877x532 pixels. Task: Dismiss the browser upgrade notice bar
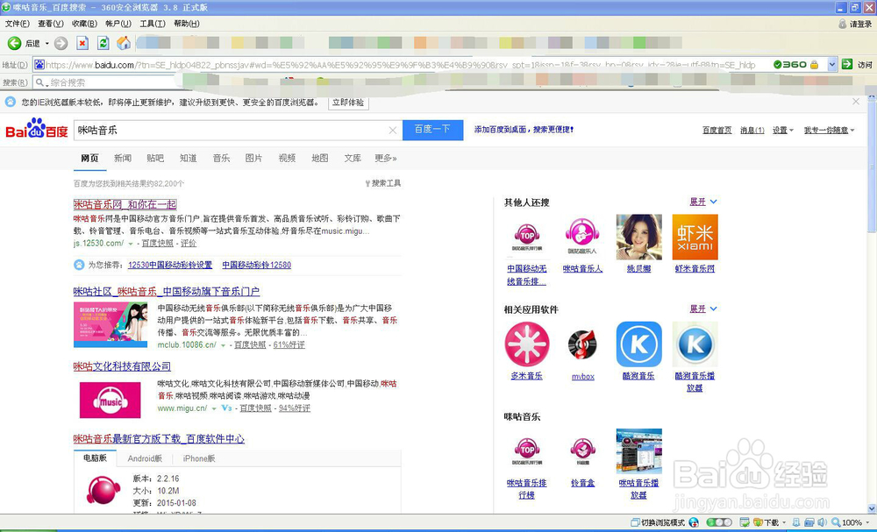coord(856,102)
